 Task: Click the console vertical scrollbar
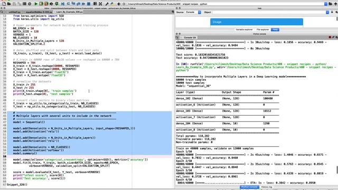click(337, 170)
